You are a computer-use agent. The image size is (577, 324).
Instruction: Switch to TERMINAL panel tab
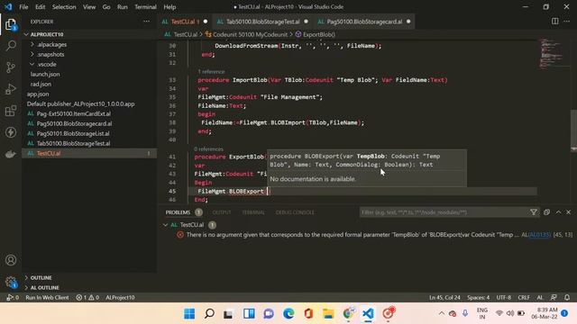pyautogui.click(x=253, y=212)
